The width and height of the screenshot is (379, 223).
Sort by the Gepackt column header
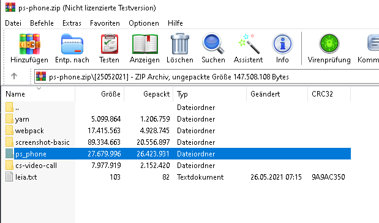149,94
